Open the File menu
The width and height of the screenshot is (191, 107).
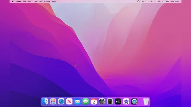coord(24,1)
